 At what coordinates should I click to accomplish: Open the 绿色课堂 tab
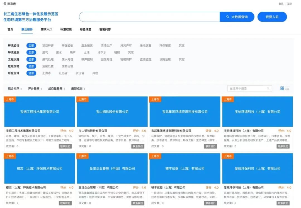pyautogui.click(x=86, y=29)
